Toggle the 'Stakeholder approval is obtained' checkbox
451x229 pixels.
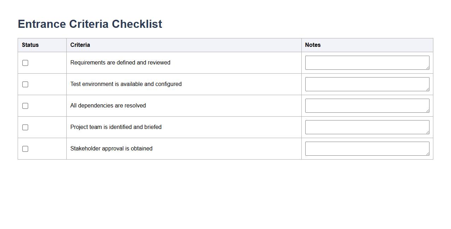[25, 149]
